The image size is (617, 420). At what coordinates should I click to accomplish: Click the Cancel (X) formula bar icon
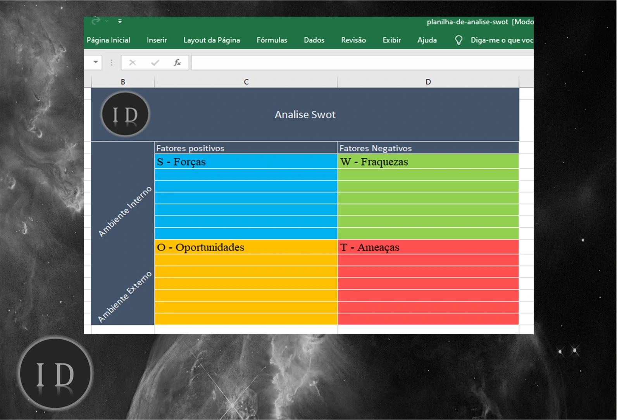click(133, 62)
